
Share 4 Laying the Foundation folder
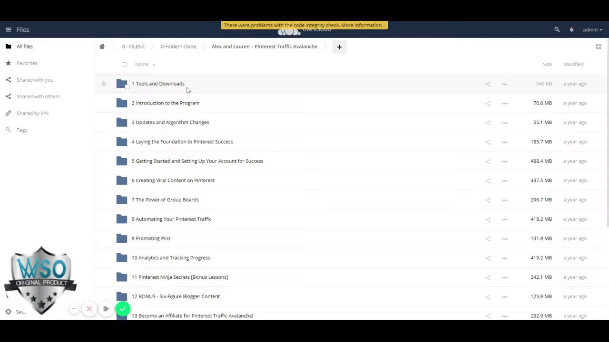[x=488, y=142]
